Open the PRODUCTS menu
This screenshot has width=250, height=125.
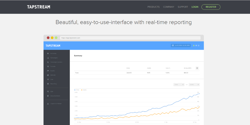pos(153,7)
